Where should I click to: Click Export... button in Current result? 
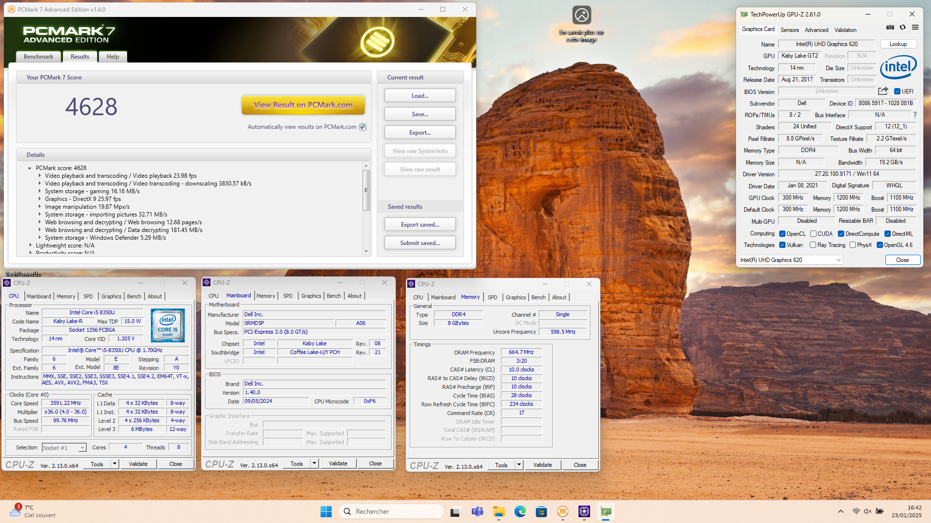coord(420,133)
